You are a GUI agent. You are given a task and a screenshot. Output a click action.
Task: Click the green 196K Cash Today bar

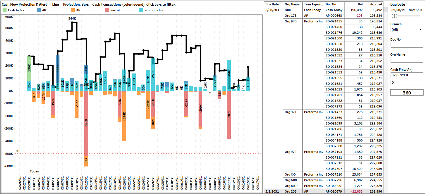click(x=29, y=68)
